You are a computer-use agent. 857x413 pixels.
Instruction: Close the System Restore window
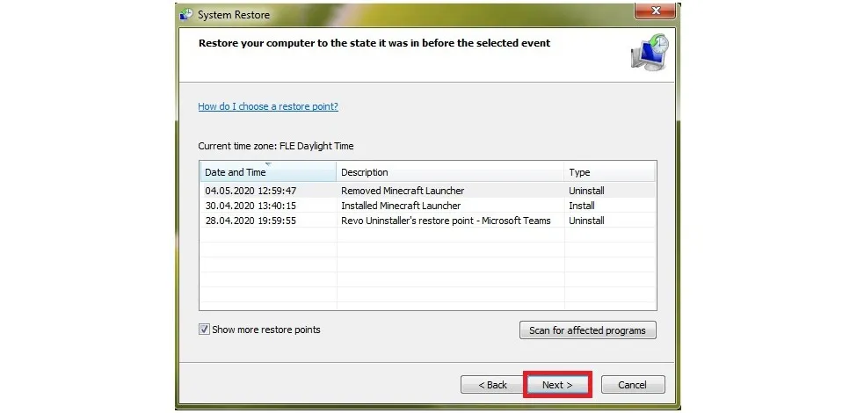[x=656, y=10]
